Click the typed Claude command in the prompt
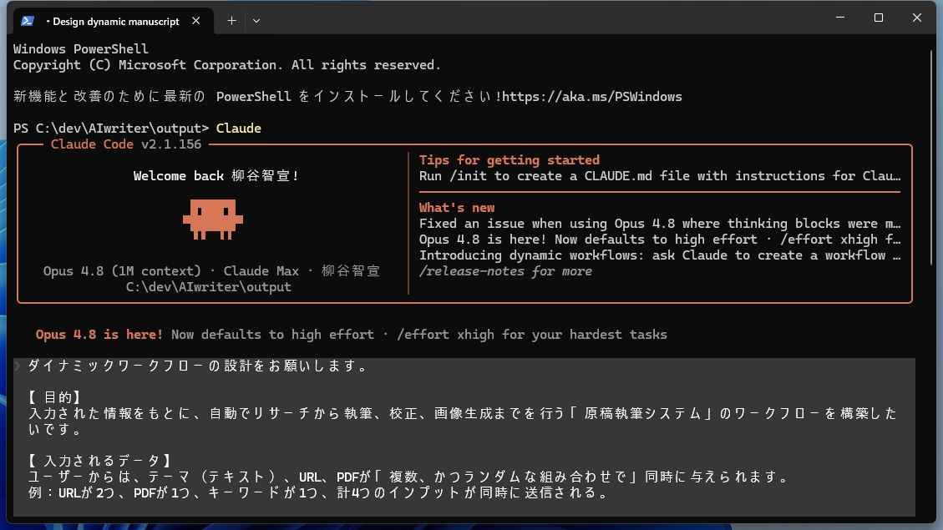This screenshot has height=530, width=943. coord(239,129)
